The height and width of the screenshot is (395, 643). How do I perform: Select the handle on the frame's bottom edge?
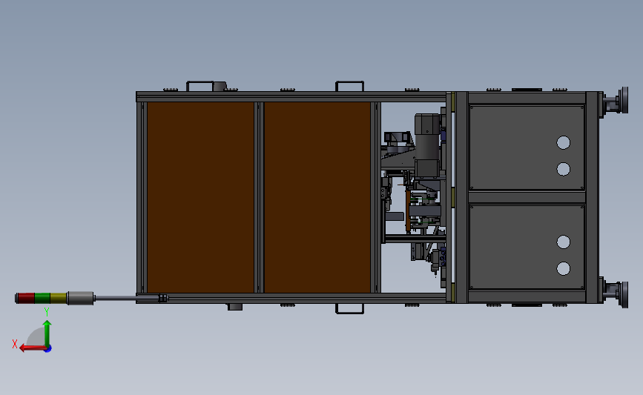coord(350,309)
